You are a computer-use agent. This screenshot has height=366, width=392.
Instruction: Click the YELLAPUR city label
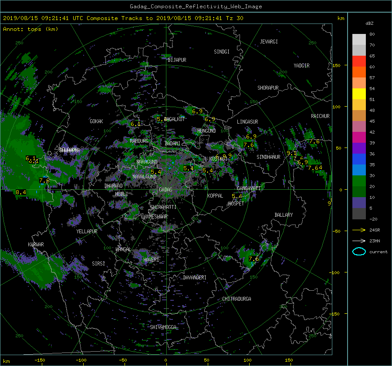click(x=87, y=232)
